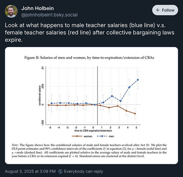Image resolution: width=183 pixels, height=177 pixels.
Task: Open John Holbein's profile avatar
Action: [11, 11]
